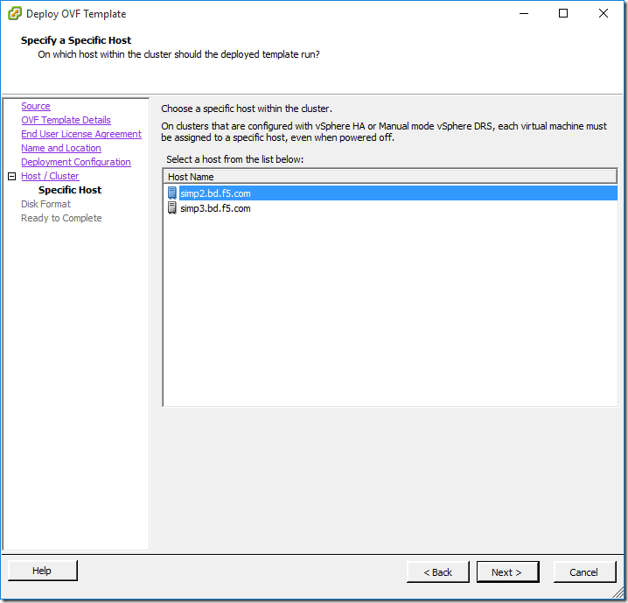Proceed with the Next > button
The height and width of the screenshot is (603, 628).
[507, 572]
